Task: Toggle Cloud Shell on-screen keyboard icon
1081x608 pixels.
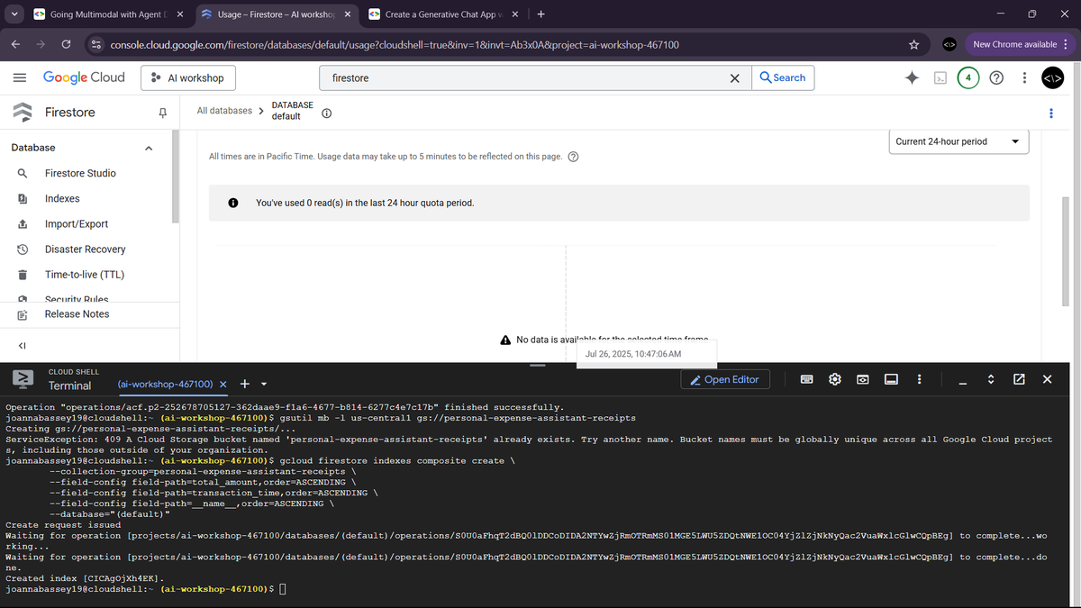Action: 808,379
